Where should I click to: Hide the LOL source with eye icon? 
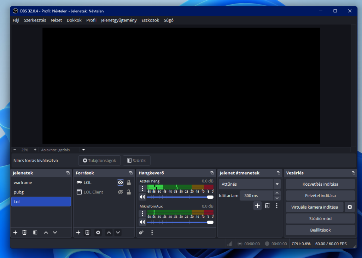121,182
